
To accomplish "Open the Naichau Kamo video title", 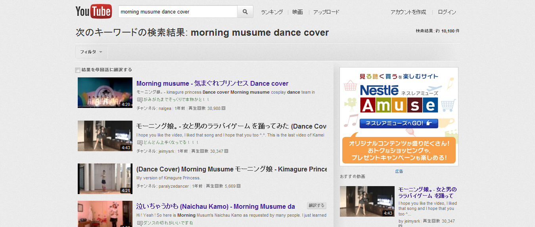I will pos(215,206).
